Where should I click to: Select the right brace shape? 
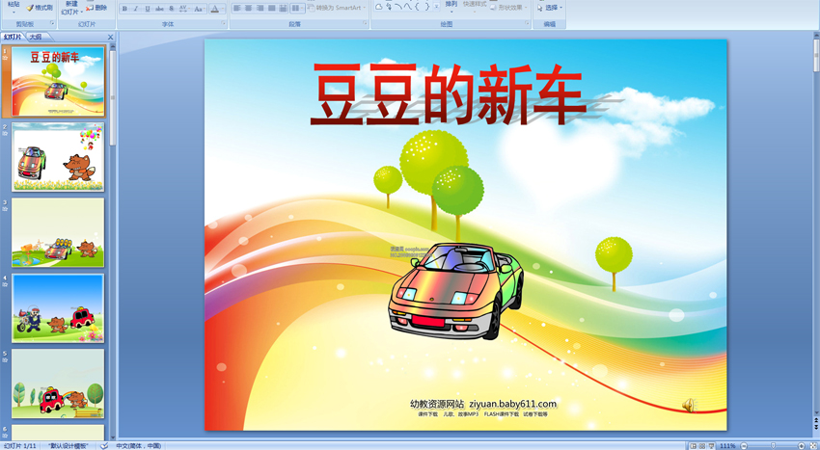coord(426,7)
